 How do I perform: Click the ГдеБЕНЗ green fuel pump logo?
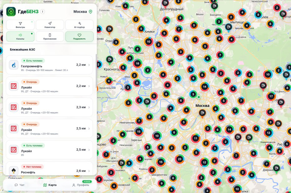[11, 12]
